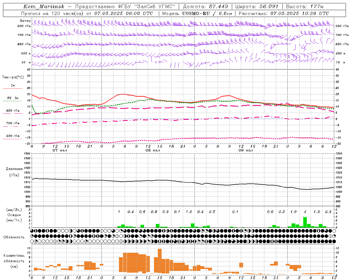Click the 'Ветер' wind panel label

tap(25, 21)
